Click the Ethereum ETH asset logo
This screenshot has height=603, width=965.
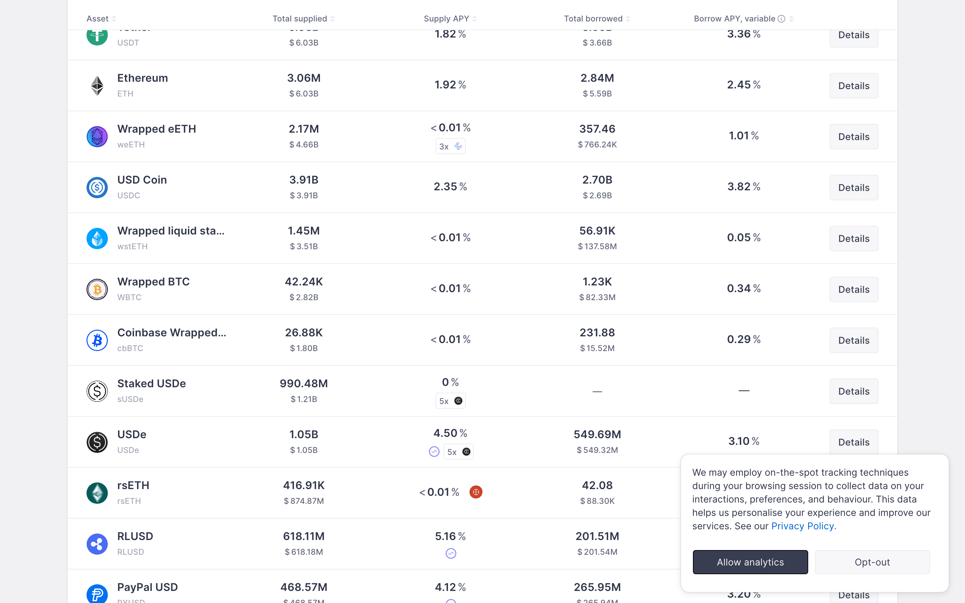click(x=97, y=85)
